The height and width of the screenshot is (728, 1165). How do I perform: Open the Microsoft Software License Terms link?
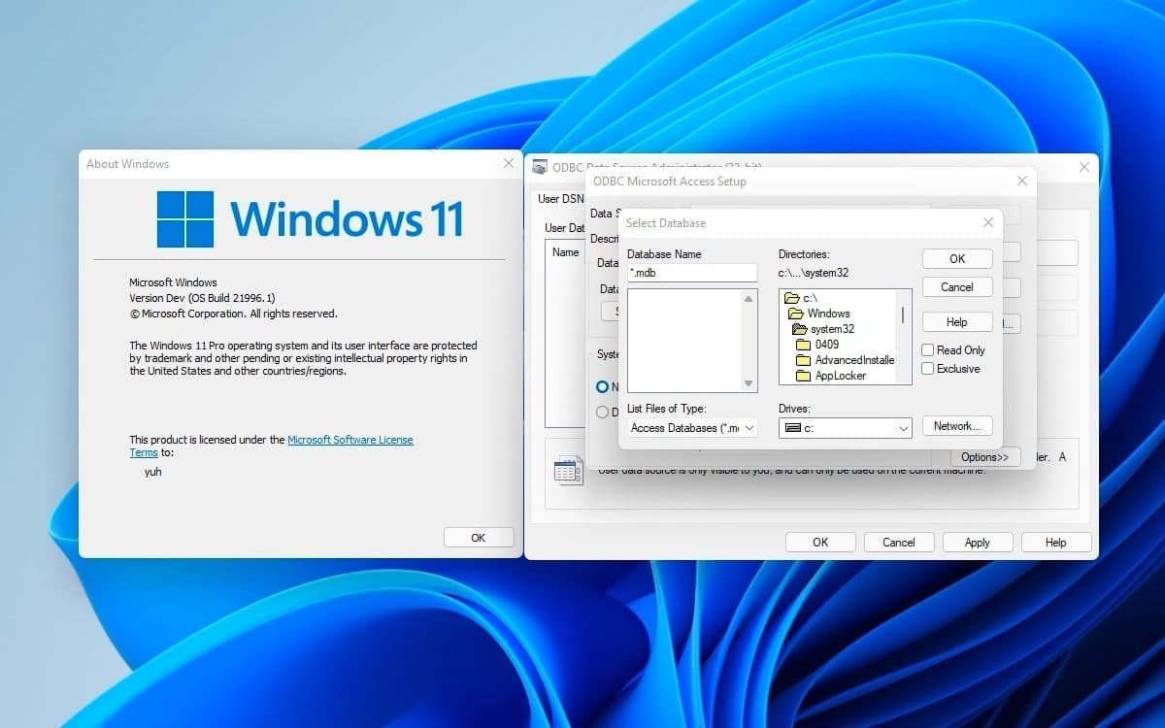tap(349, 440)
